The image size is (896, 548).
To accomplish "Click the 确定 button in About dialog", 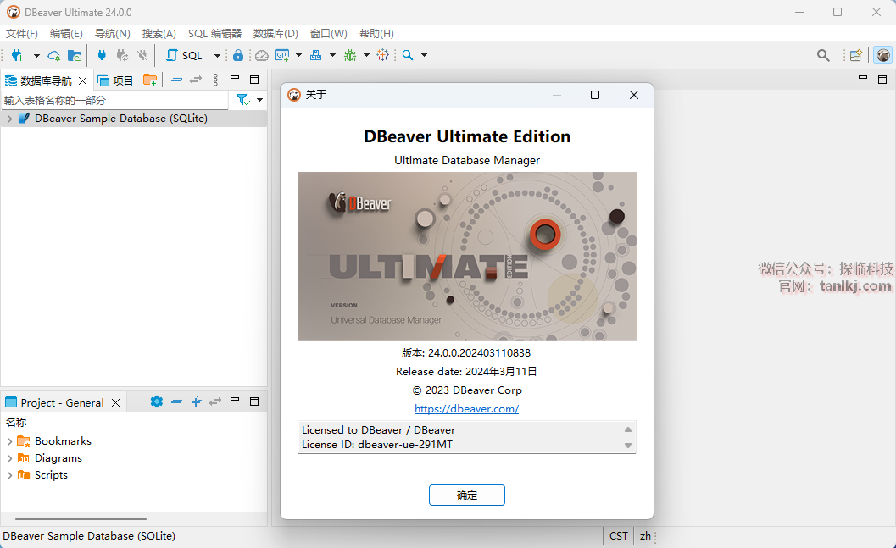I will [x=466, y=495].
